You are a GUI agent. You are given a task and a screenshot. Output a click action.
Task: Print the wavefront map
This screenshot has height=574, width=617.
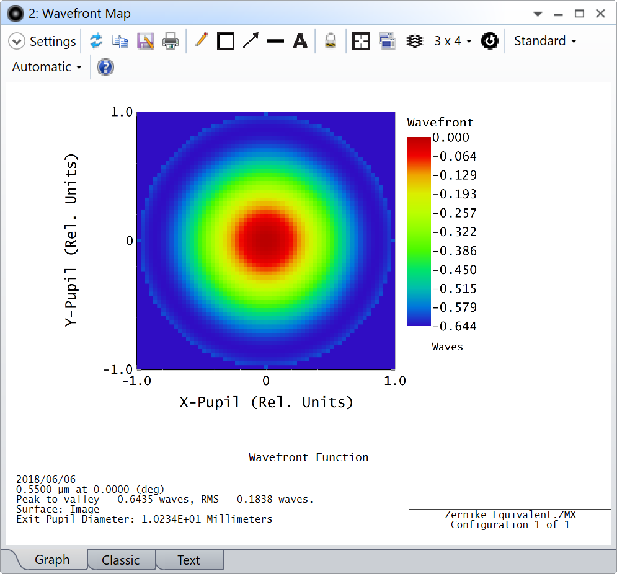tap(170, 40)
